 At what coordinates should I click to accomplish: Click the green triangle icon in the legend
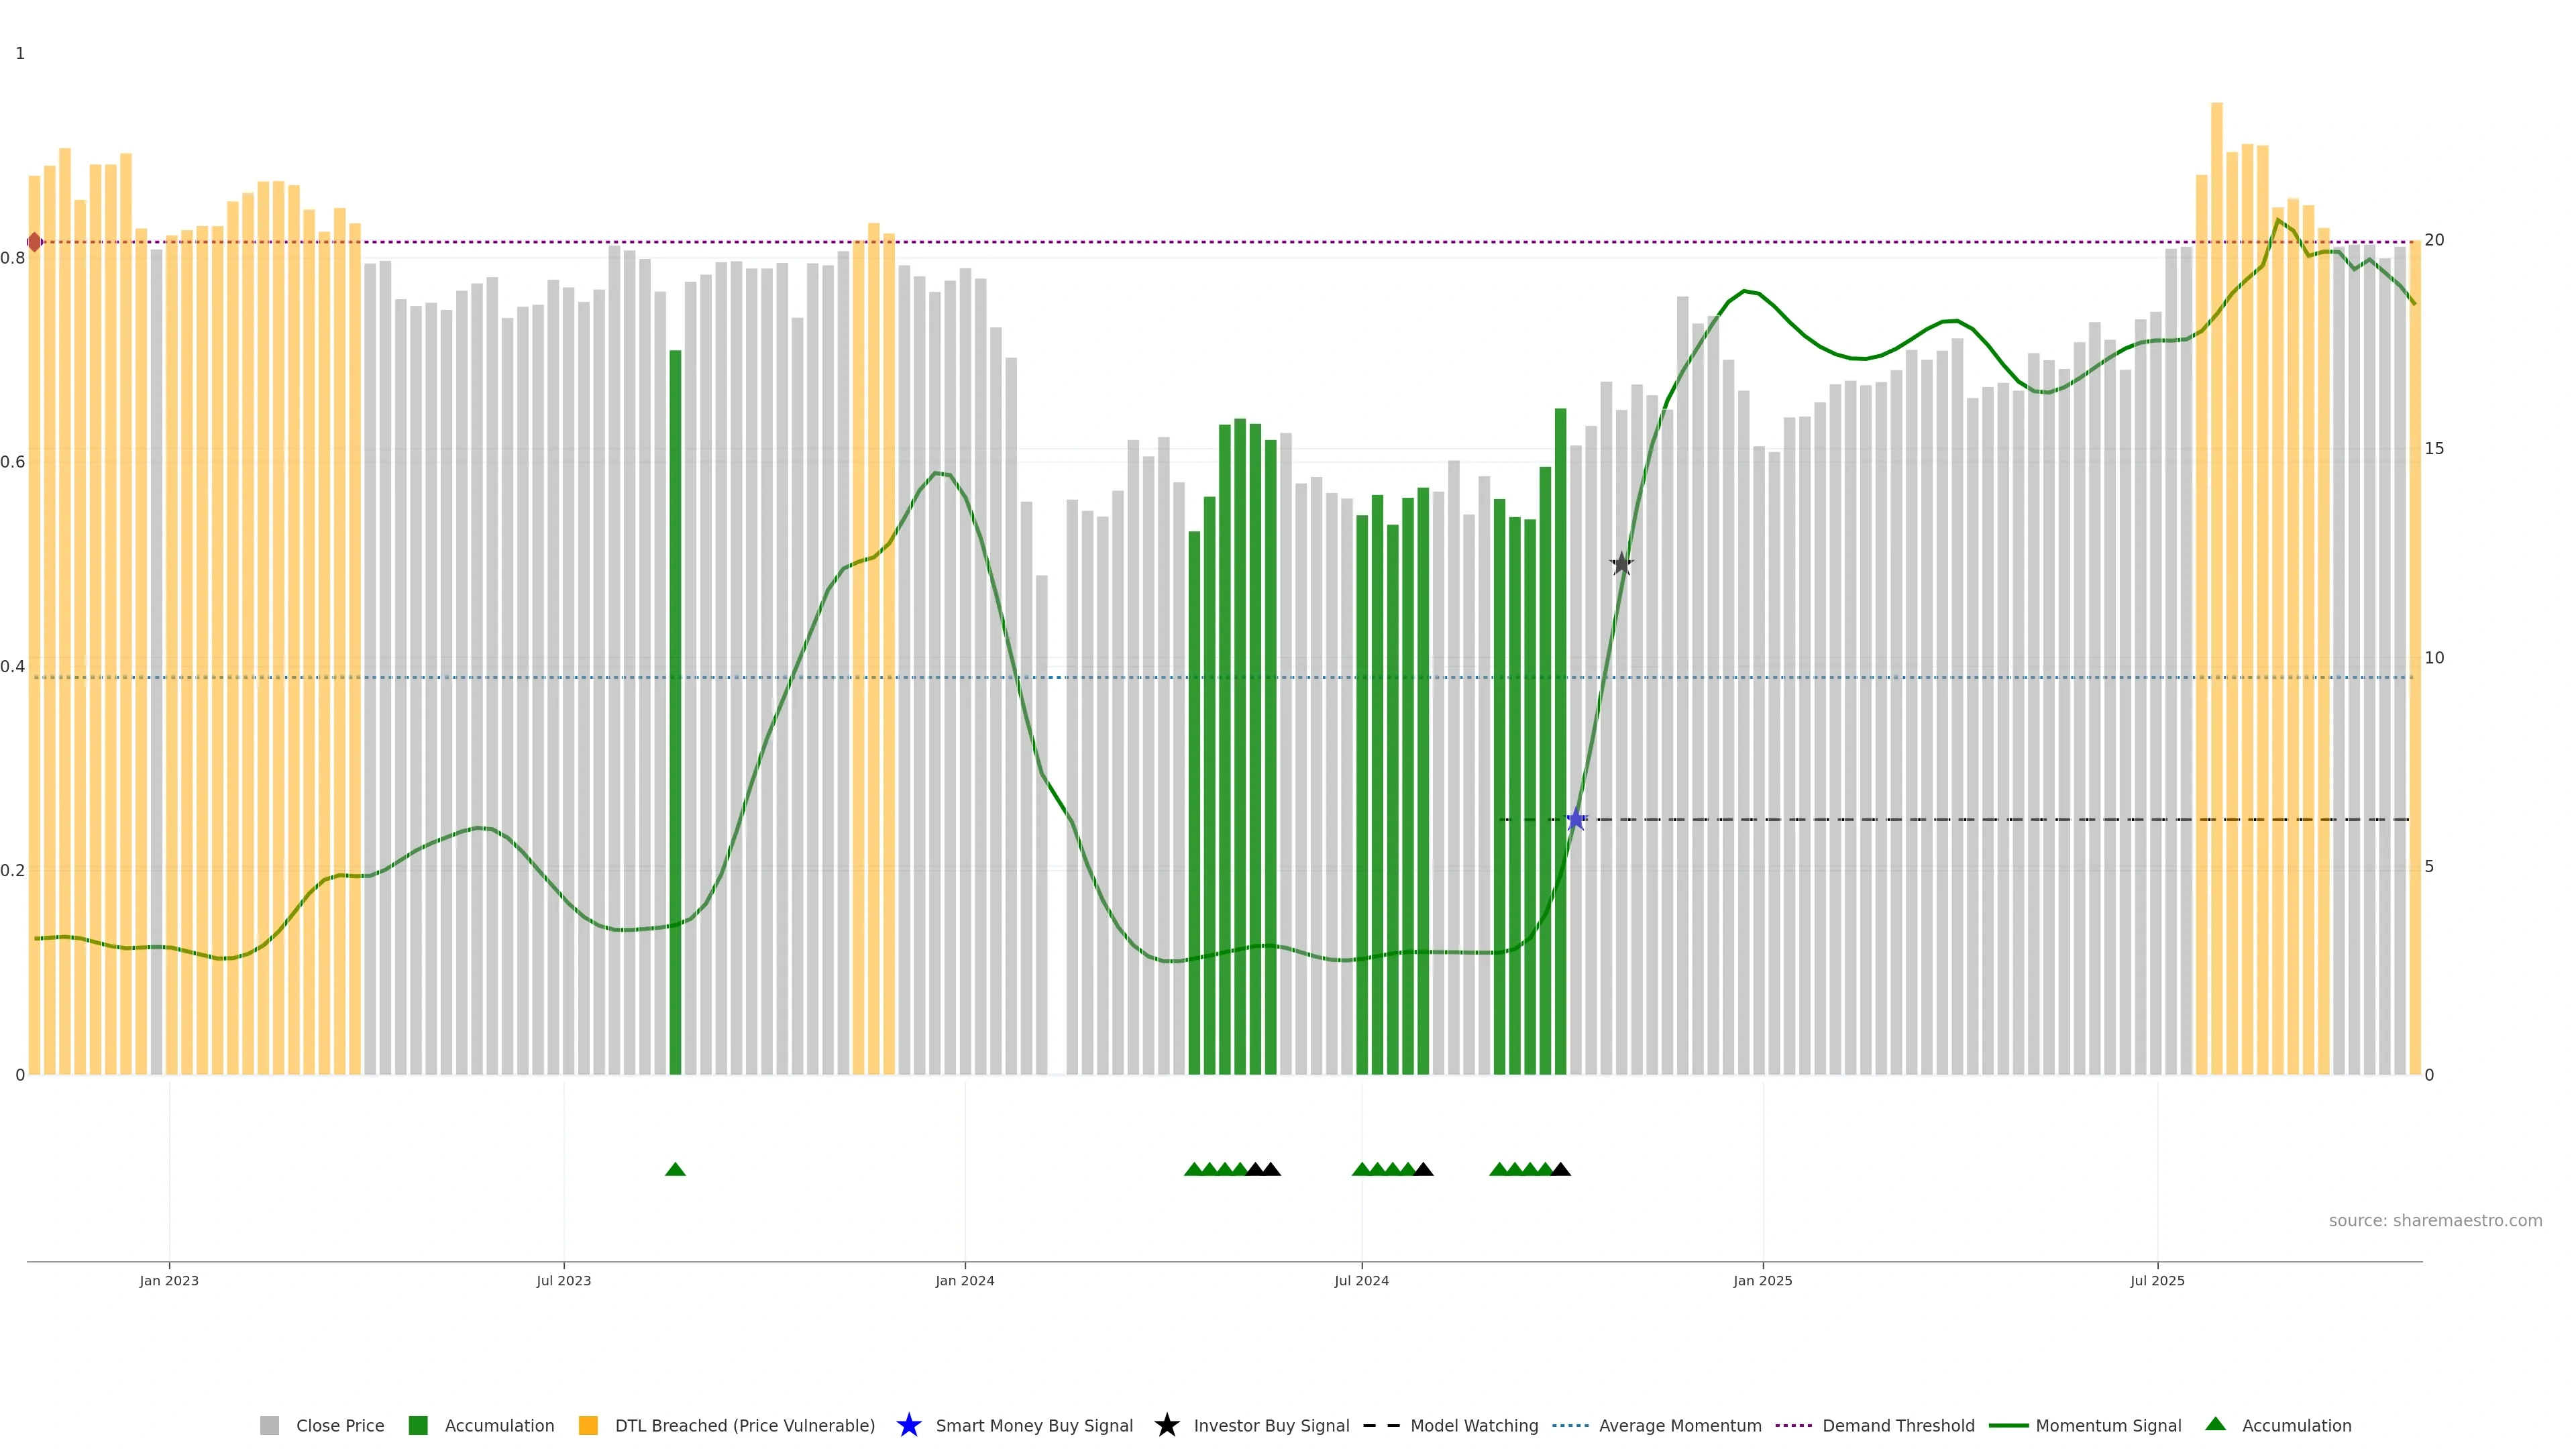tap(2215, 1424)
